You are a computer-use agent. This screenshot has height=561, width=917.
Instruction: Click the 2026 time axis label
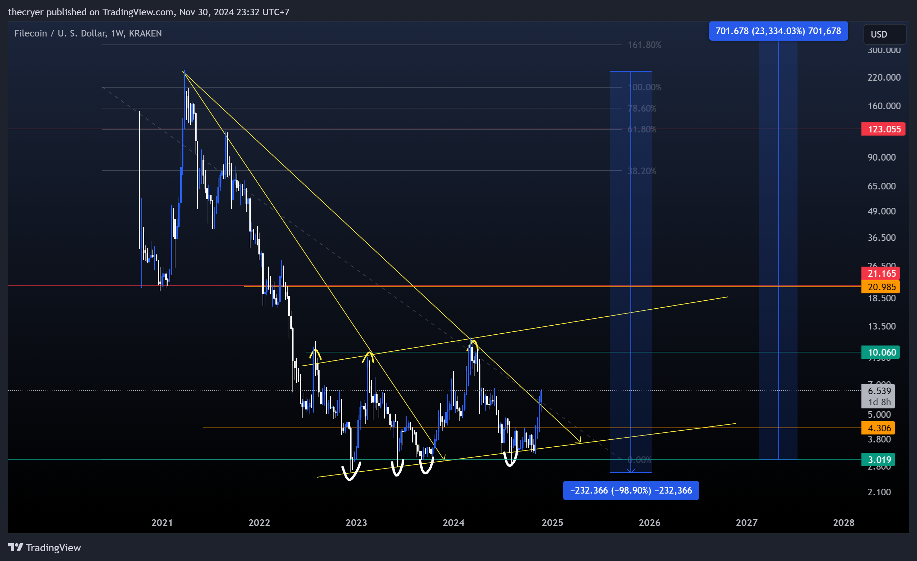(x=650, y=523)
